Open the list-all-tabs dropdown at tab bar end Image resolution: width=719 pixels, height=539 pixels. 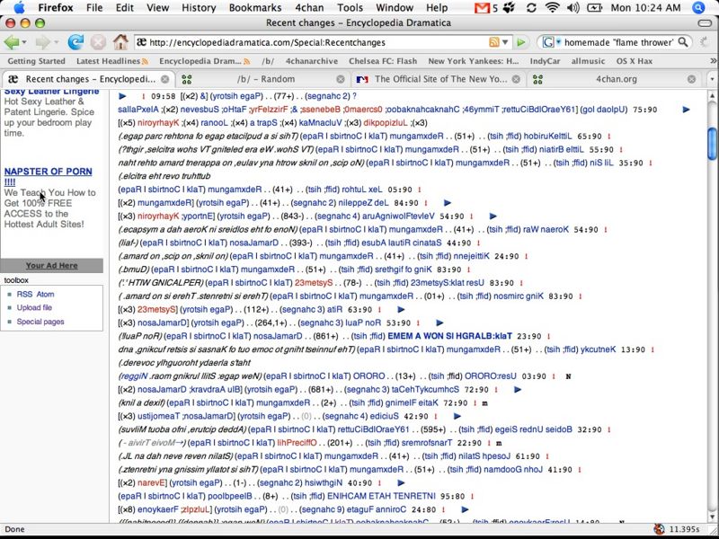(711, 79)
